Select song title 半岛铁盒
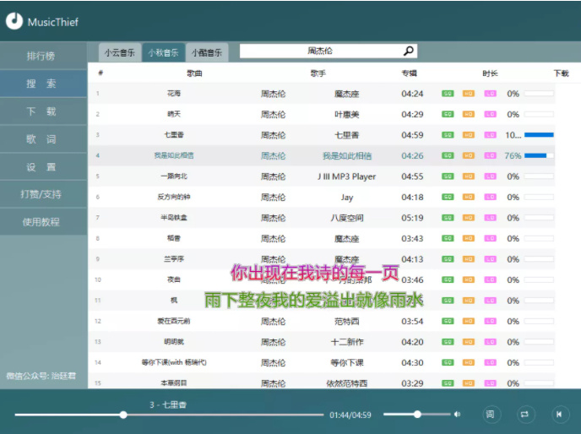Image resolution: width=581 pixels, height=434 pixels. pyautogui.click(x=174, y=218)
